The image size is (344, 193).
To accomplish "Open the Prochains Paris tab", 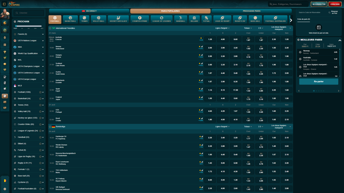I will click(251, 11).
